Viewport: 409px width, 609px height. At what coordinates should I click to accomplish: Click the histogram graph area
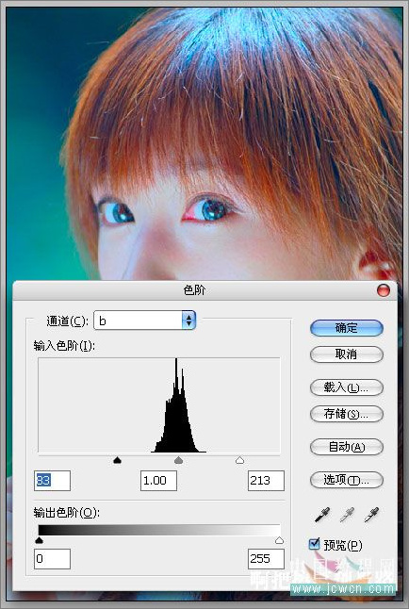159,405
